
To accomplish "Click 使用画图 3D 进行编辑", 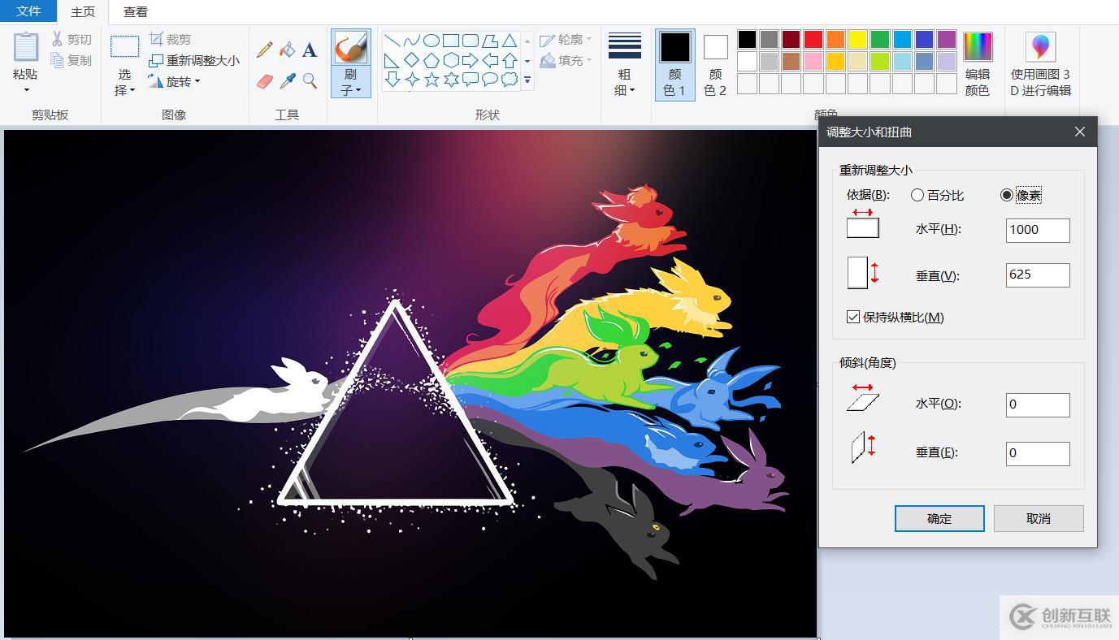I will pos(1041,65).
